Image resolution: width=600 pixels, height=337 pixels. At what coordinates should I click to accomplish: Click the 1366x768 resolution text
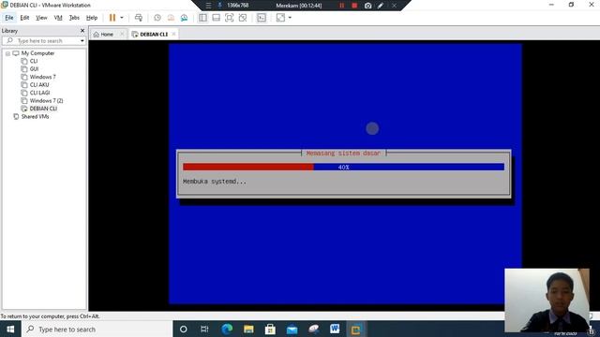pyautogui.click(x=237, y=6)
